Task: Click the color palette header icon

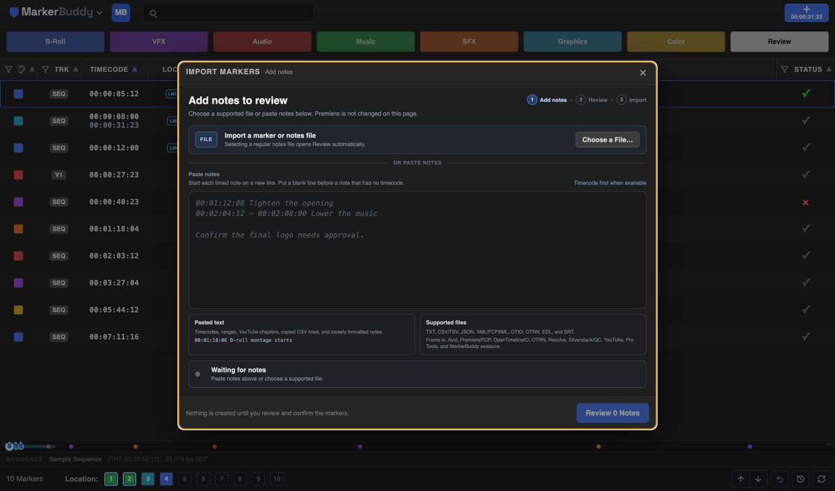Action: [21, 69]
